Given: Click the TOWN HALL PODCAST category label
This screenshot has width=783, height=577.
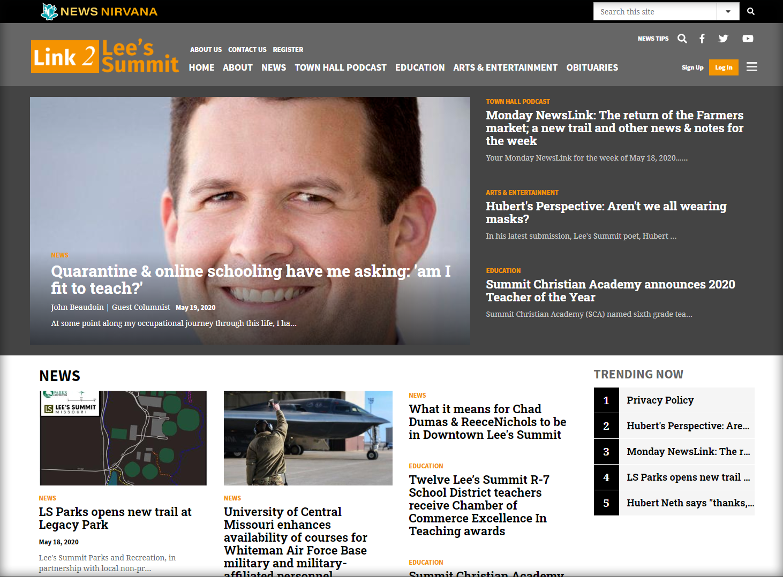Looking at the screenshot, I should pyautogui.click(x=518, y=101).
